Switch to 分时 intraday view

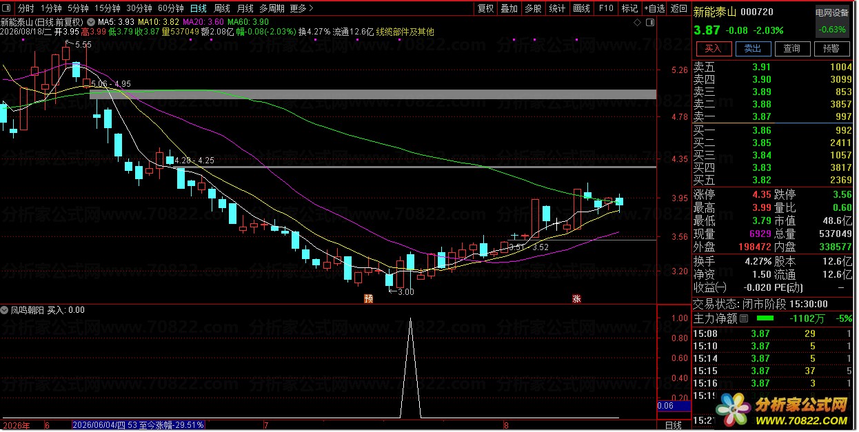(x=26, y=8)
